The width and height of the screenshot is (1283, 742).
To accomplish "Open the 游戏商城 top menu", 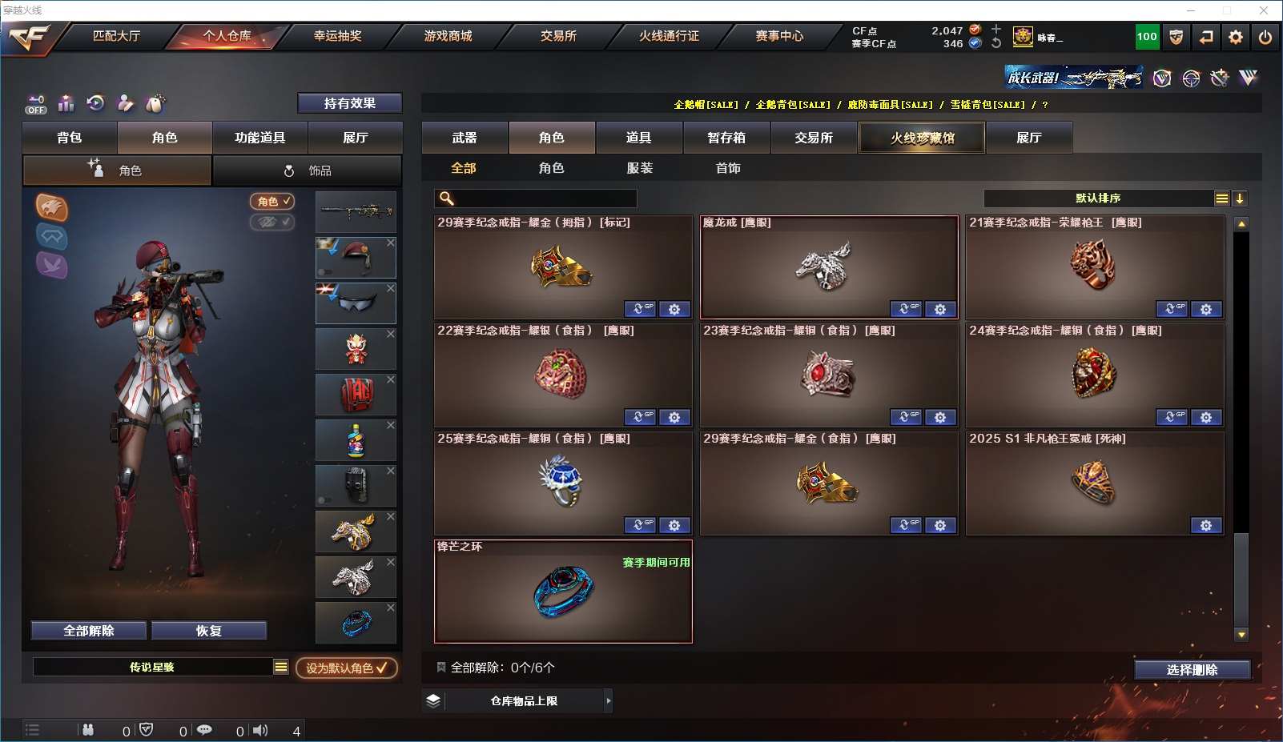I will pyautogui.click(x=448, y=36).
